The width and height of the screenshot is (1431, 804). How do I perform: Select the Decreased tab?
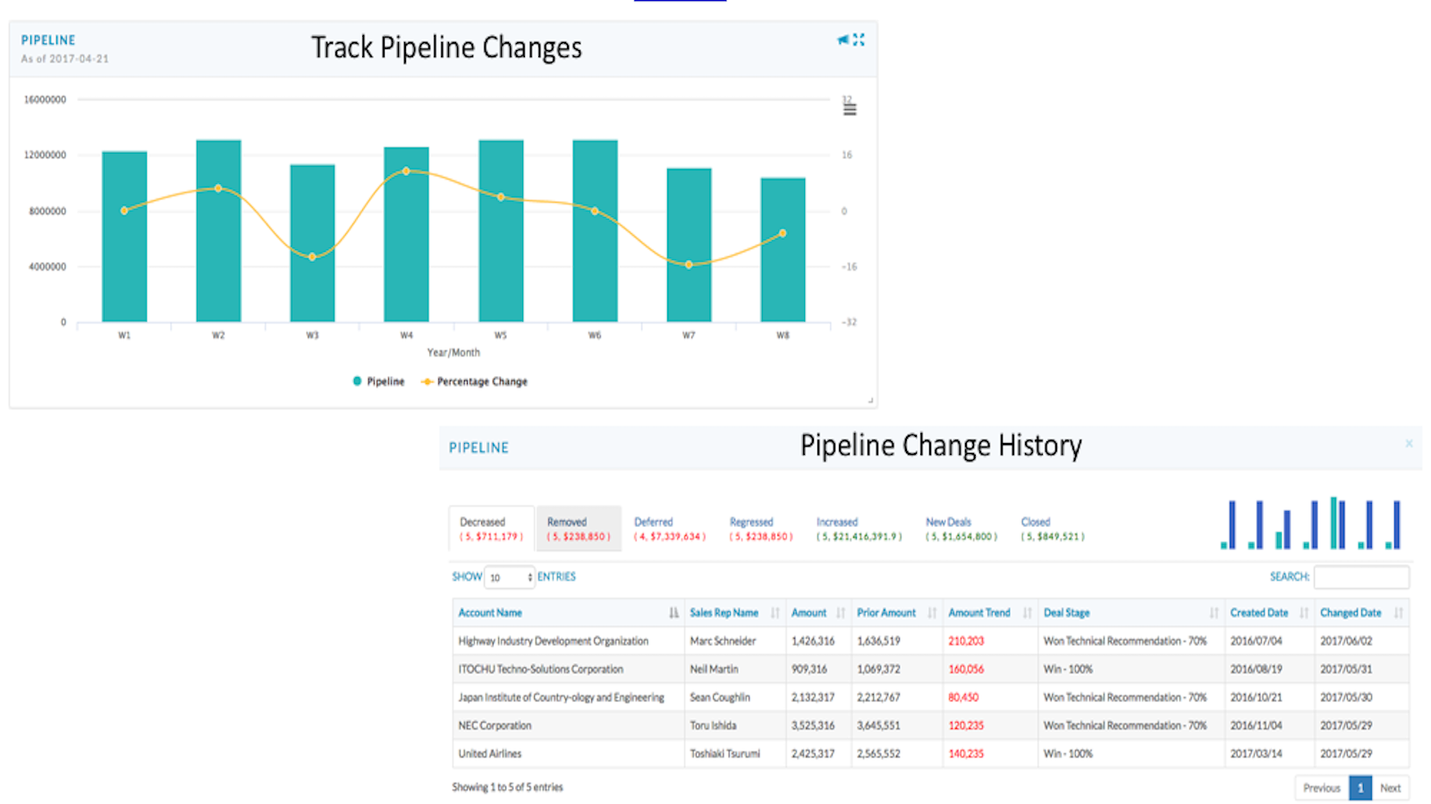pyautogui.click(x=491, y=529)
